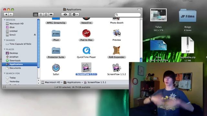Image resolution: width=207 pixels, height=116 pixels.
Task: Collapse the SHARED sidebar section
Action: pyautogui.click(x=5, y=40)
